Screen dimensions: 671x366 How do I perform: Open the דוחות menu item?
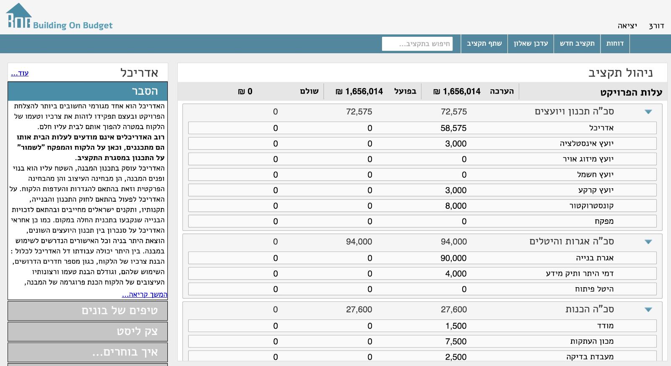(x=615, y=44)
